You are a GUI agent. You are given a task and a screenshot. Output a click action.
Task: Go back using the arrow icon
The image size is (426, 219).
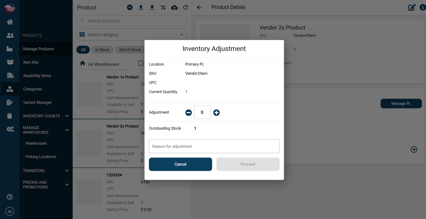[199, 7]
